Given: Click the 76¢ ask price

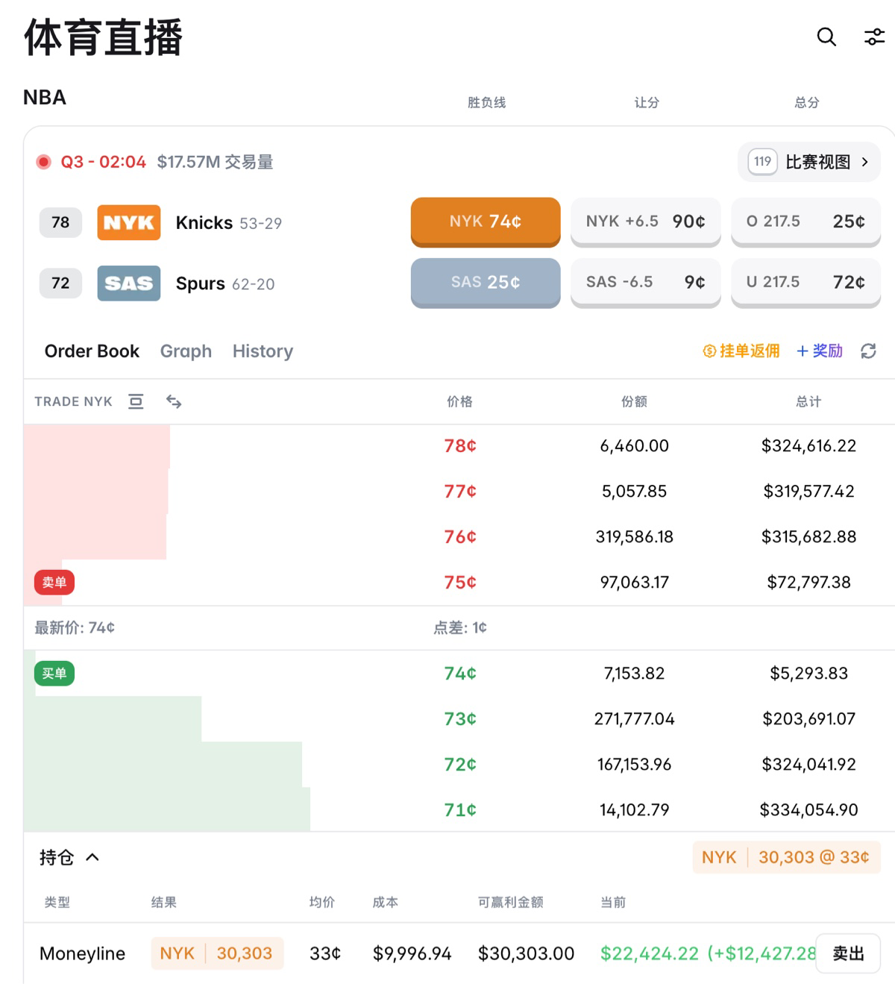Looking at the screenshot, I should pos(460,536).
